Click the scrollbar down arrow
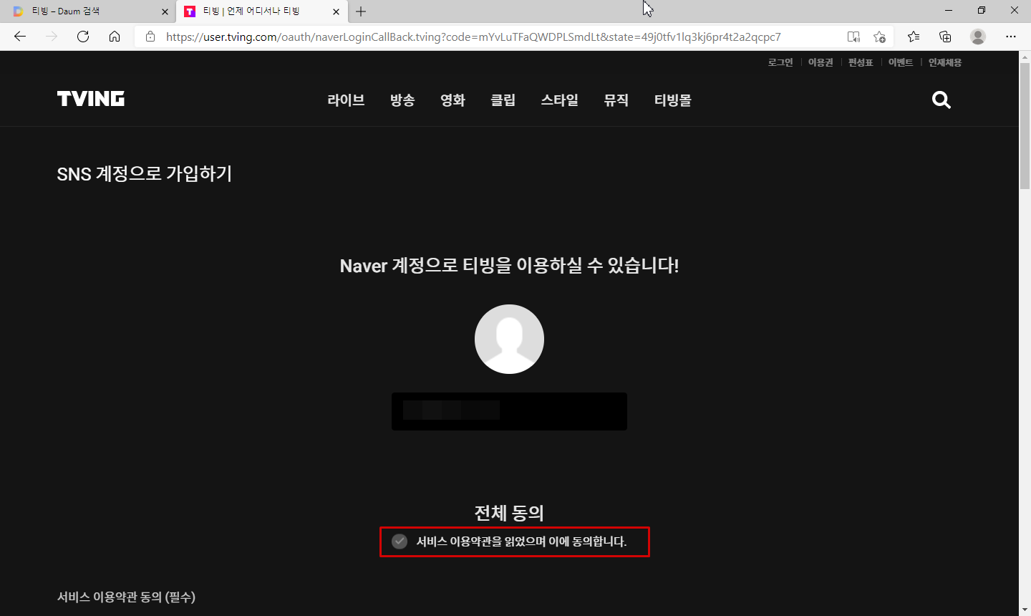The height and width of the screenshot is (616, 1031). point(1025,610)
